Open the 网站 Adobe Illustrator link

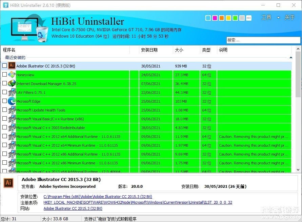(x=73, y=208)
